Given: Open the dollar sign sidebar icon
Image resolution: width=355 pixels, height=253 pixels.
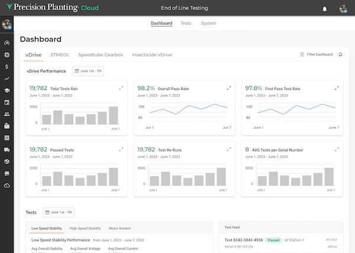Looking at the screenshot, I should [x=7, y=66].
